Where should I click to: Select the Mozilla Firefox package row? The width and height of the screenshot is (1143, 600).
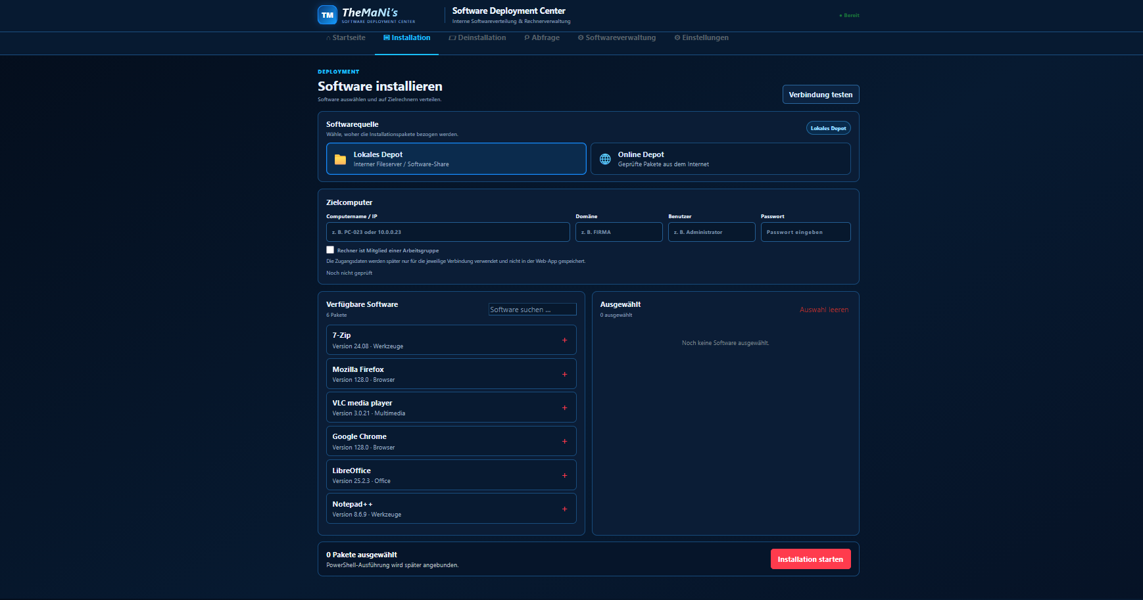451,374
